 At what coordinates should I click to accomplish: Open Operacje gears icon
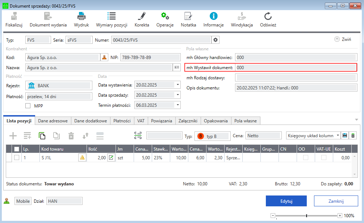coord(165,16)
